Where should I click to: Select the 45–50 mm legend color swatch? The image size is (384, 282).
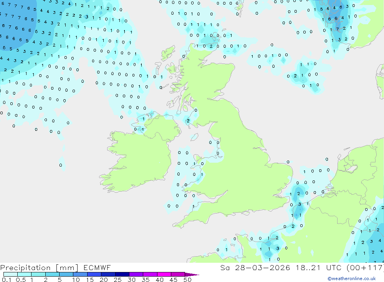click(x=178, y=274)
